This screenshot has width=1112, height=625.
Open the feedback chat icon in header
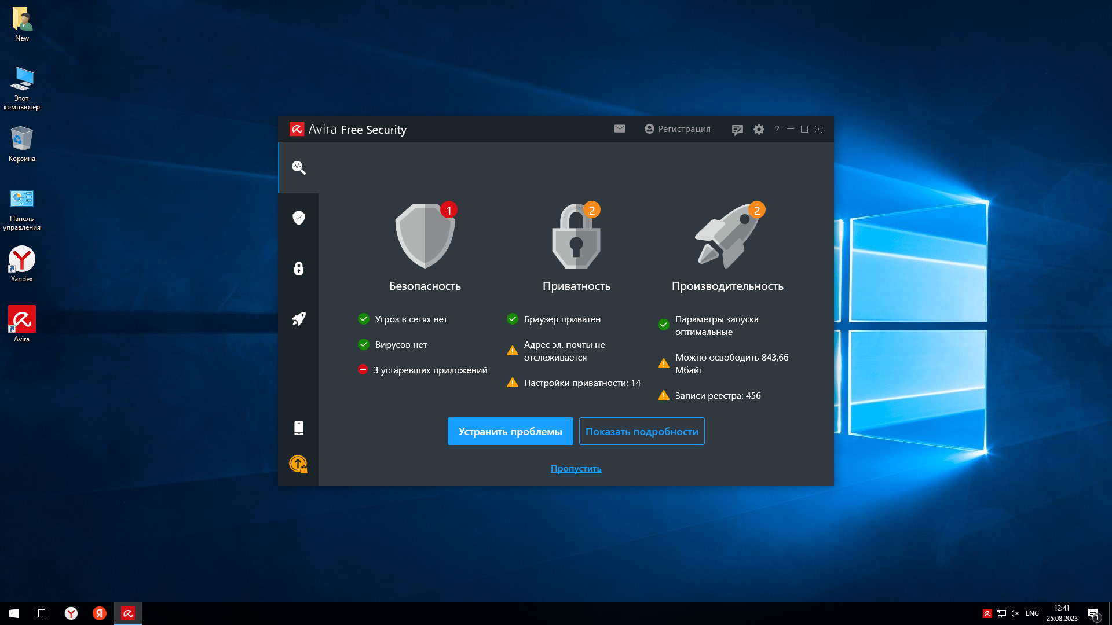click(x=737, y=130)
